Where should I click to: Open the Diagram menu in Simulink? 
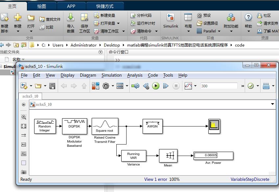tap(88, 75)
